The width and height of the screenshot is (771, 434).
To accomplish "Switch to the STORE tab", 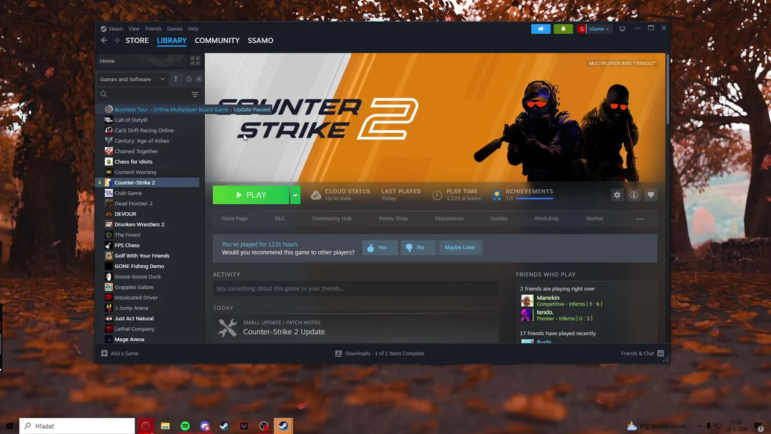I will click(137, 40).
